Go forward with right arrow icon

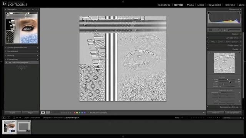tap(20, 118)
